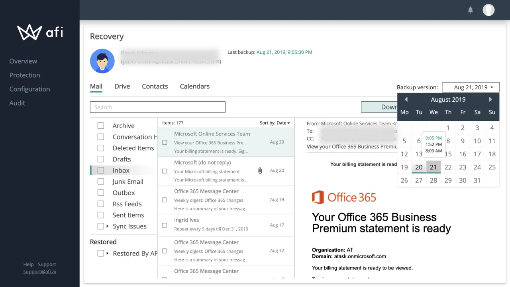This screenshot has height=287, width=510.
Task: Click the Download button
Action: 379,107
